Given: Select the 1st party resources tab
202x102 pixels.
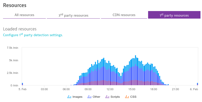Looking at the screenshot, I should click(174, 15).
